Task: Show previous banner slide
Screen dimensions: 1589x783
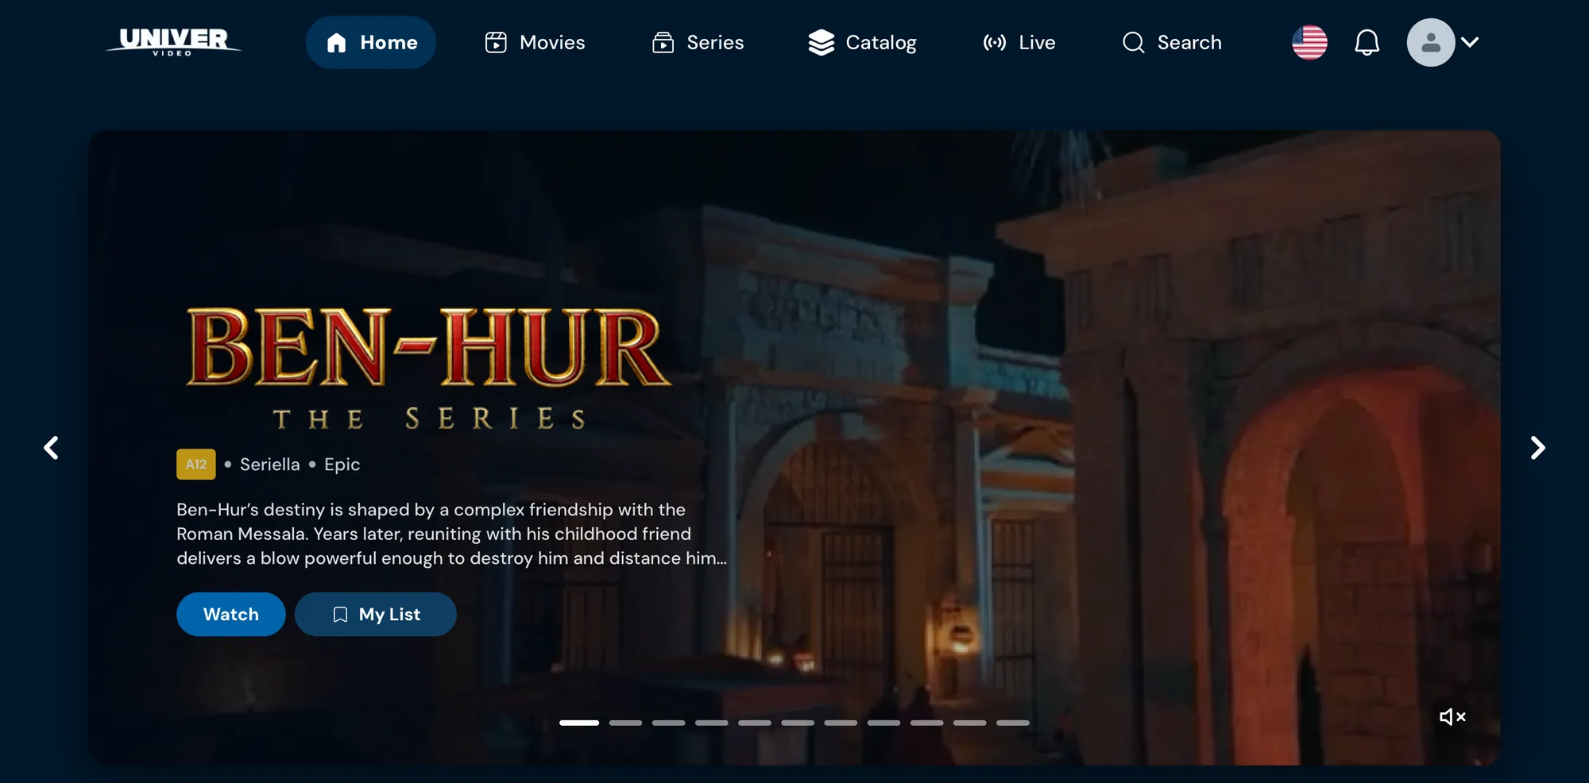Action: (52, 448)
